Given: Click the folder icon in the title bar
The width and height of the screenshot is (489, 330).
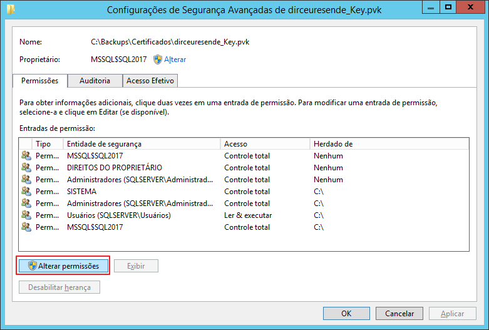Looking at the screenshot, I should tap(10, 9).
